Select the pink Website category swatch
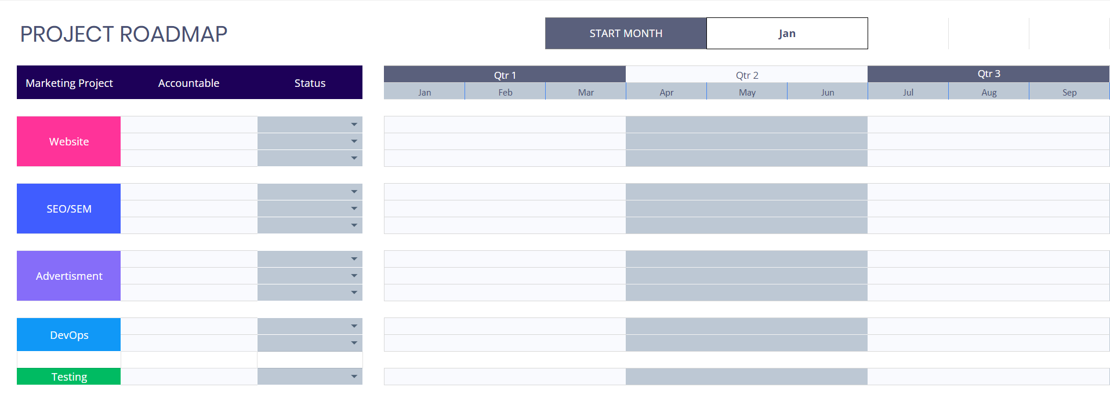1110x398 pixels. coord(68,141)
